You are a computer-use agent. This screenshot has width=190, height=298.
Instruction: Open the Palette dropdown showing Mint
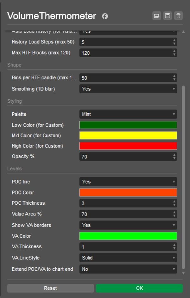point(128,114)
